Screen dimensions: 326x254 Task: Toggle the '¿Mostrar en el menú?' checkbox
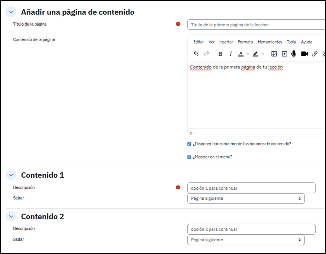point(189,157)
